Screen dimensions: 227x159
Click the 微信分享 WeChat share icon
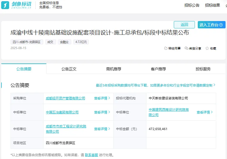tap(186, 48)
